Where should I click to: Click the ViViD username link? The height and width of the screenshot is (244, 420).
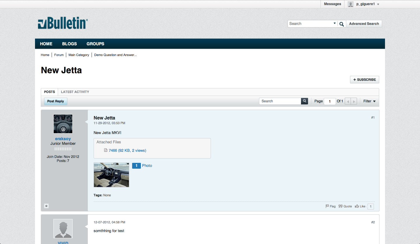coord(63,243)
